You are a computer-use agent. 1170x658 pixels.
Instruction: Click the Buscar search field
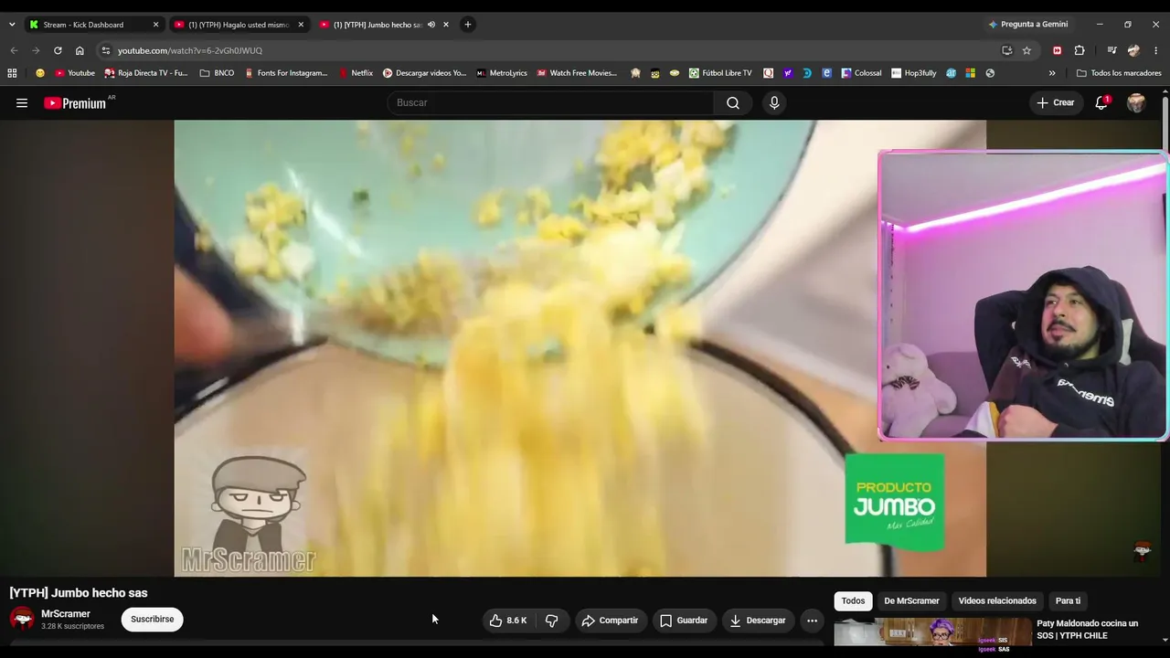click(551, 103)
